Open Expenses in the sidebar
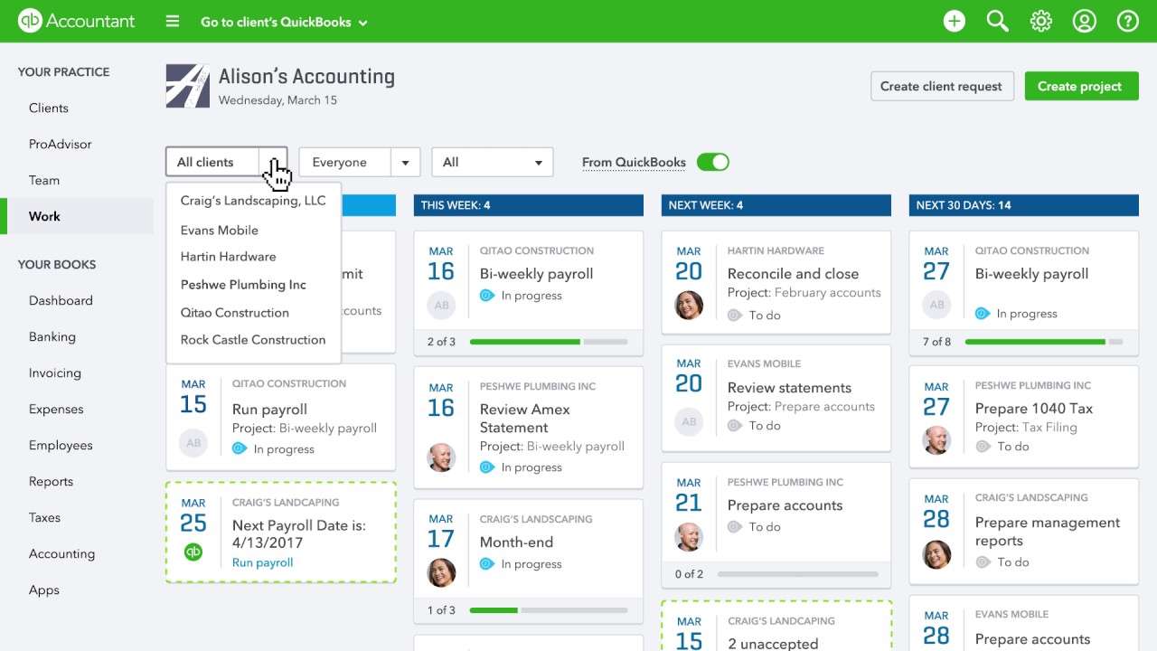 [56, 409]
